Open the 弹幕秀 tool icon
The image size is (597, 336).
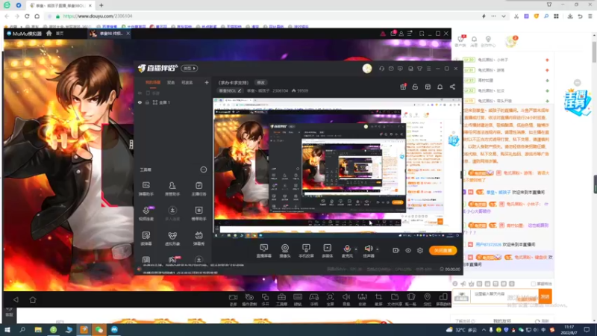pos(199,238)
